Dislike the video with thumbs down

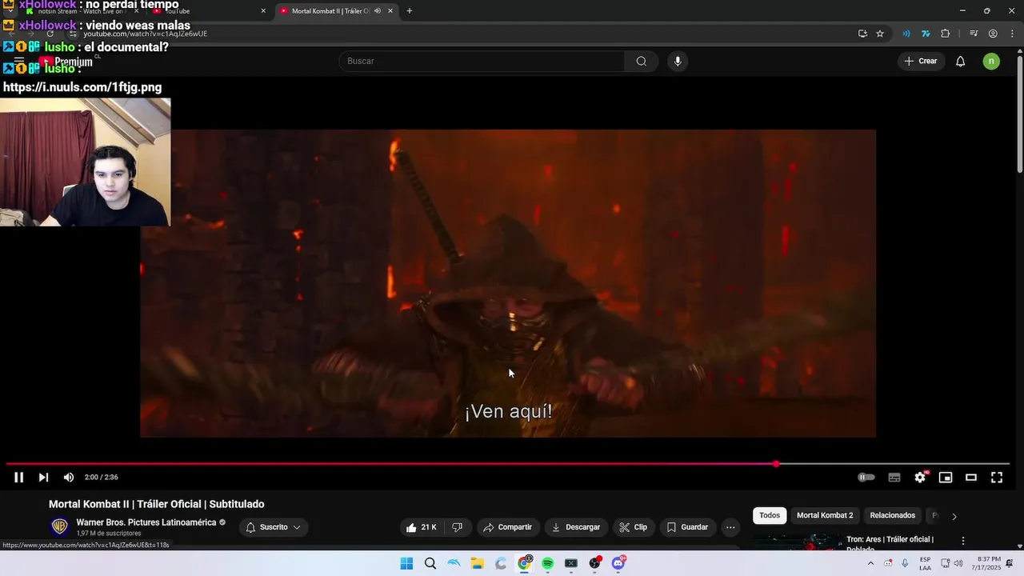click(x=458, y=527)
